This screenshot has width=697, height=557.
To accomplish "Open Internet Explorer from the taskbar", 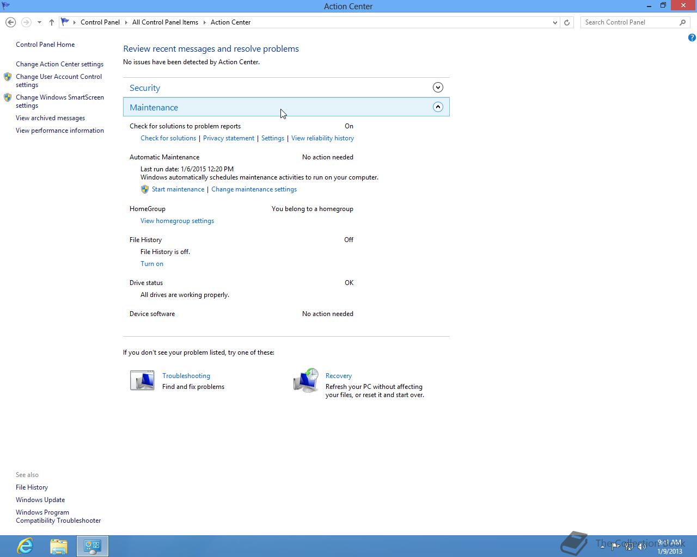I will pos(25,546).
